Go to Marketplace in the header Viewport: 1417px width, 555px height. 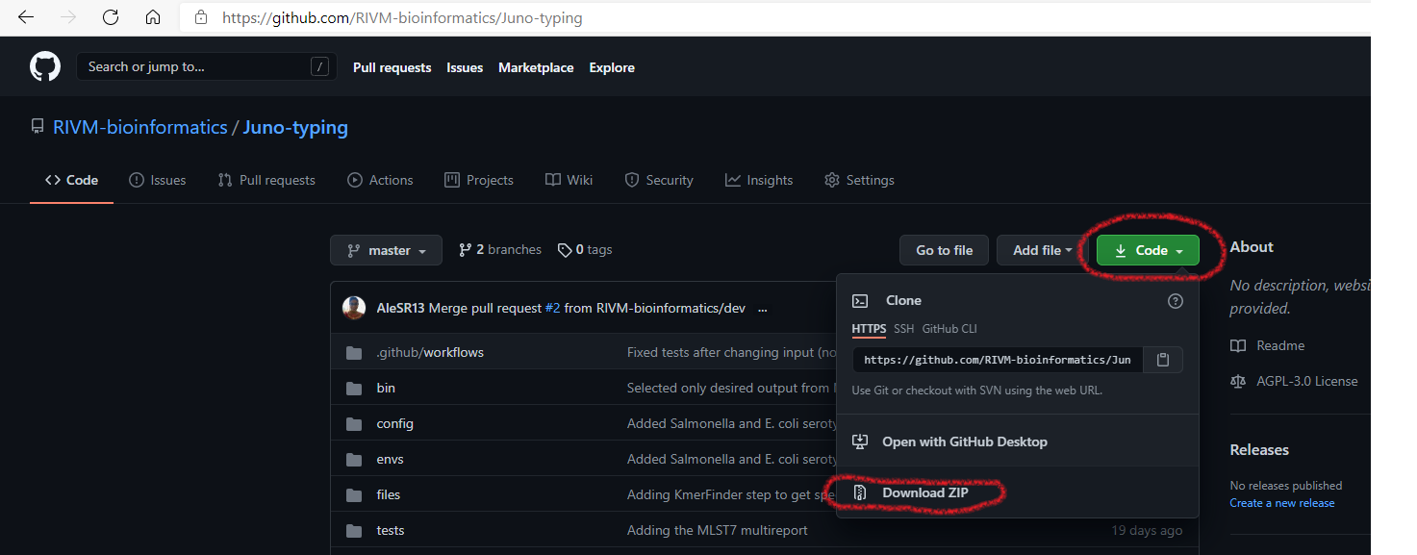pos(536,67)
